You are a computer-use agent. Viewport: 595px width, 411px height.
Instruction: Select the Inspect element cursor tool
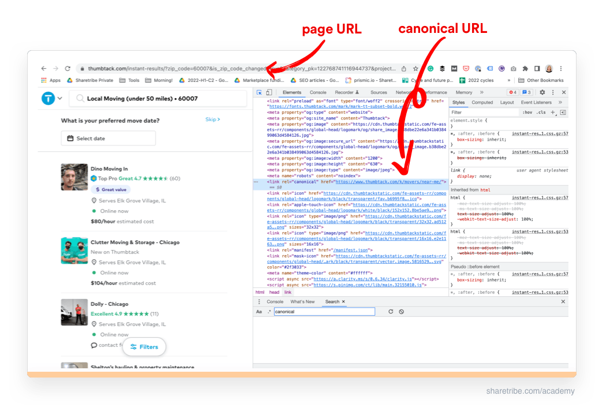tap(259, 92)
